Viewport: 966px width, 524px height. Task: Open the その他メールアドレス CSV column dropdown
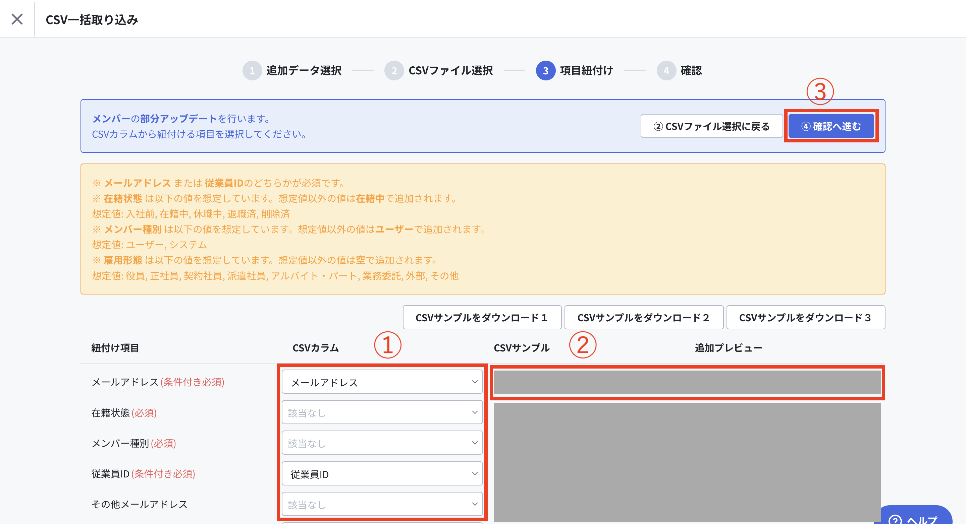point(382,504)
